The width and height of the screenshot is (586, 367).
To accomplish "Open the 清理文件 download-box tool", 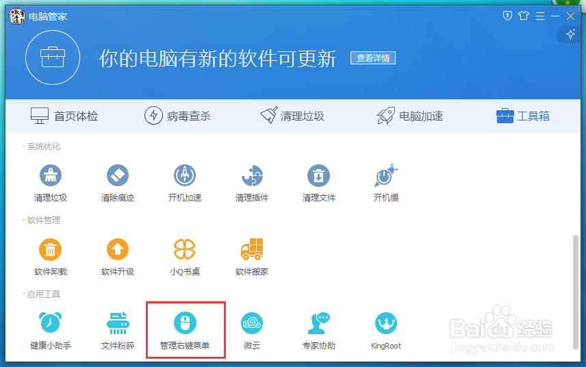I will click(x=319, y=175).
